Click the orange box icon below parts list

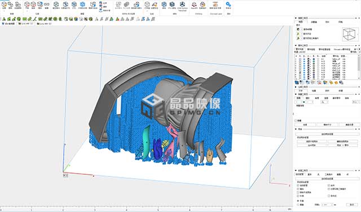(x=331, y=82)
